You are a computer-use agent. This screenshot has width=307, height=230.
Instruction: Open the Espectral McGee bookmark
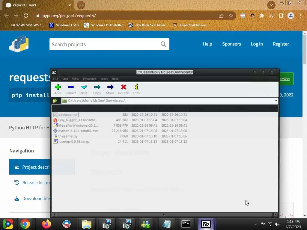[190, 25]
